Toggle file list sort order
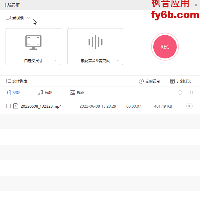The image size is (200, 197). coord(191,92)
